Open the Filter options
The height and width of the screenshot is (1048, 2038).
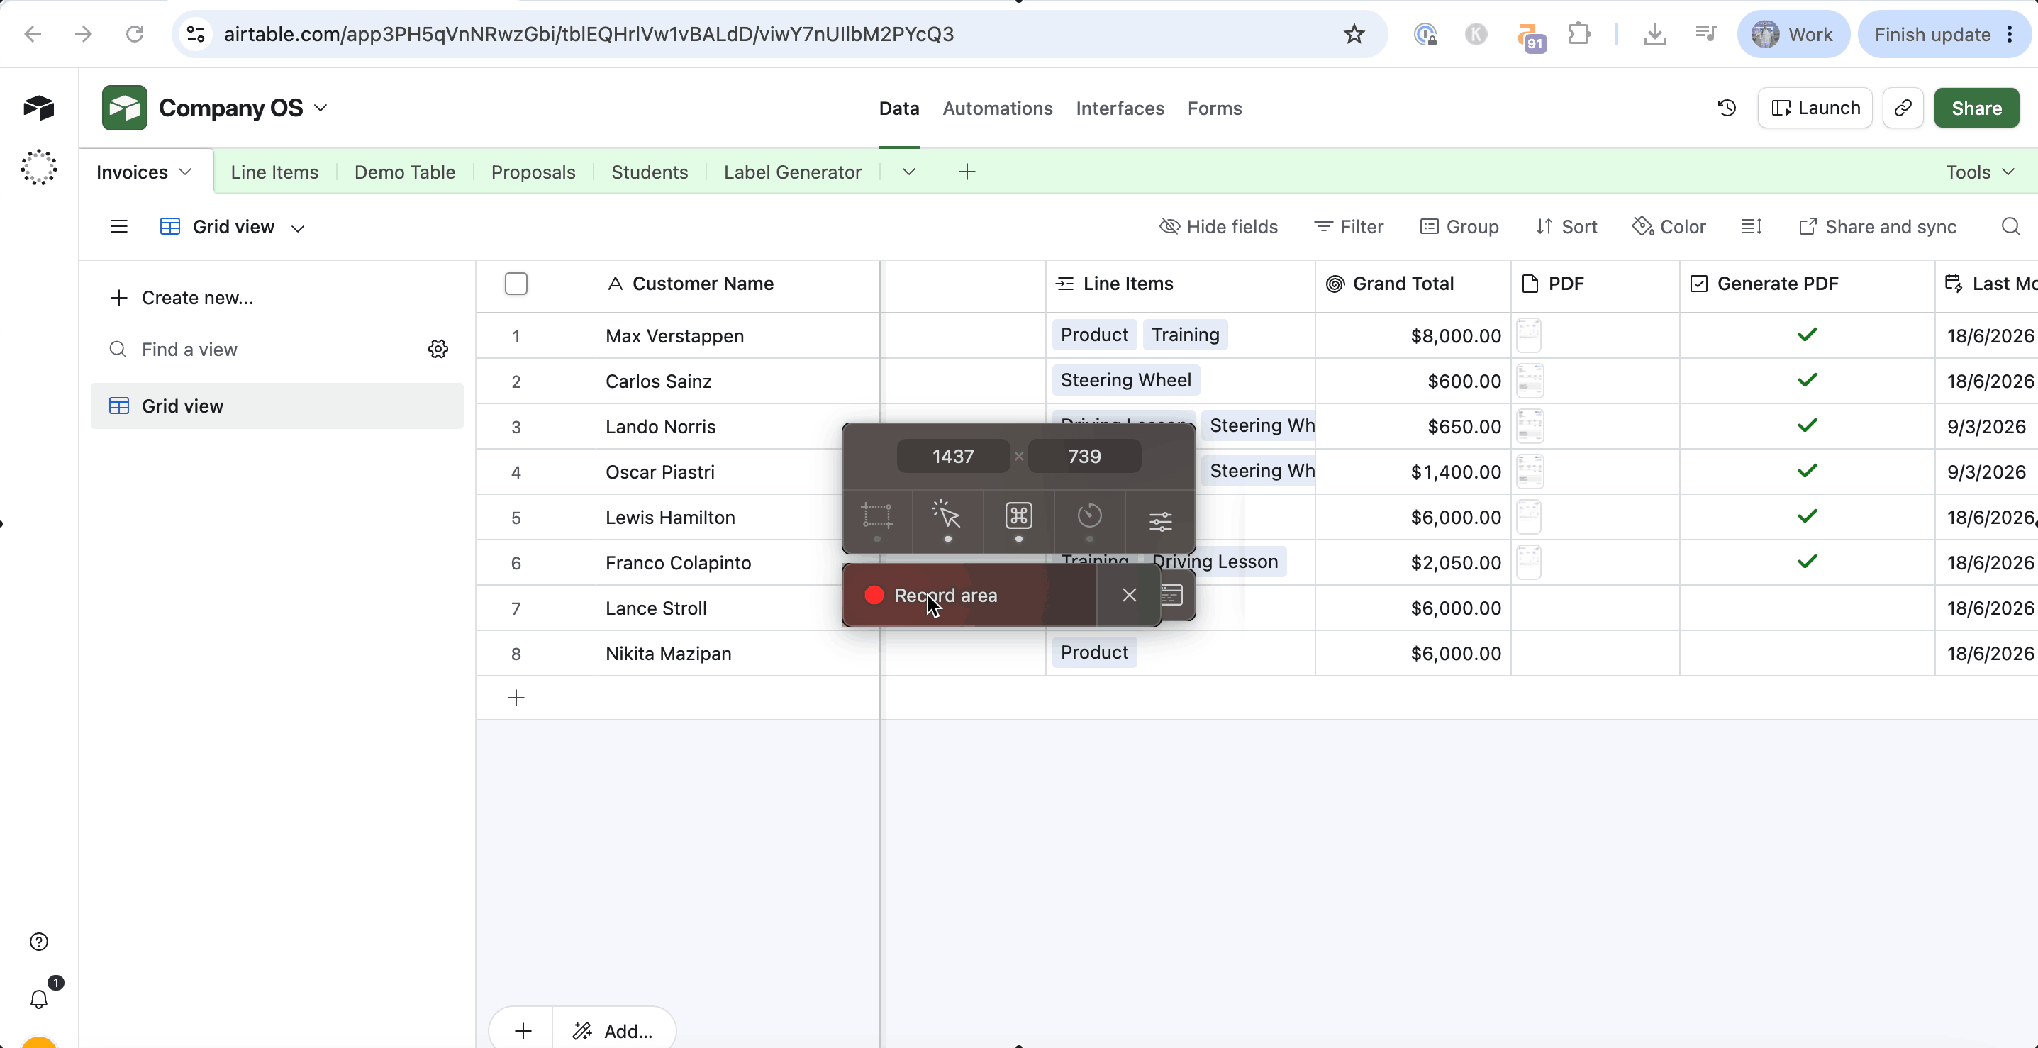coord(1349,227)
